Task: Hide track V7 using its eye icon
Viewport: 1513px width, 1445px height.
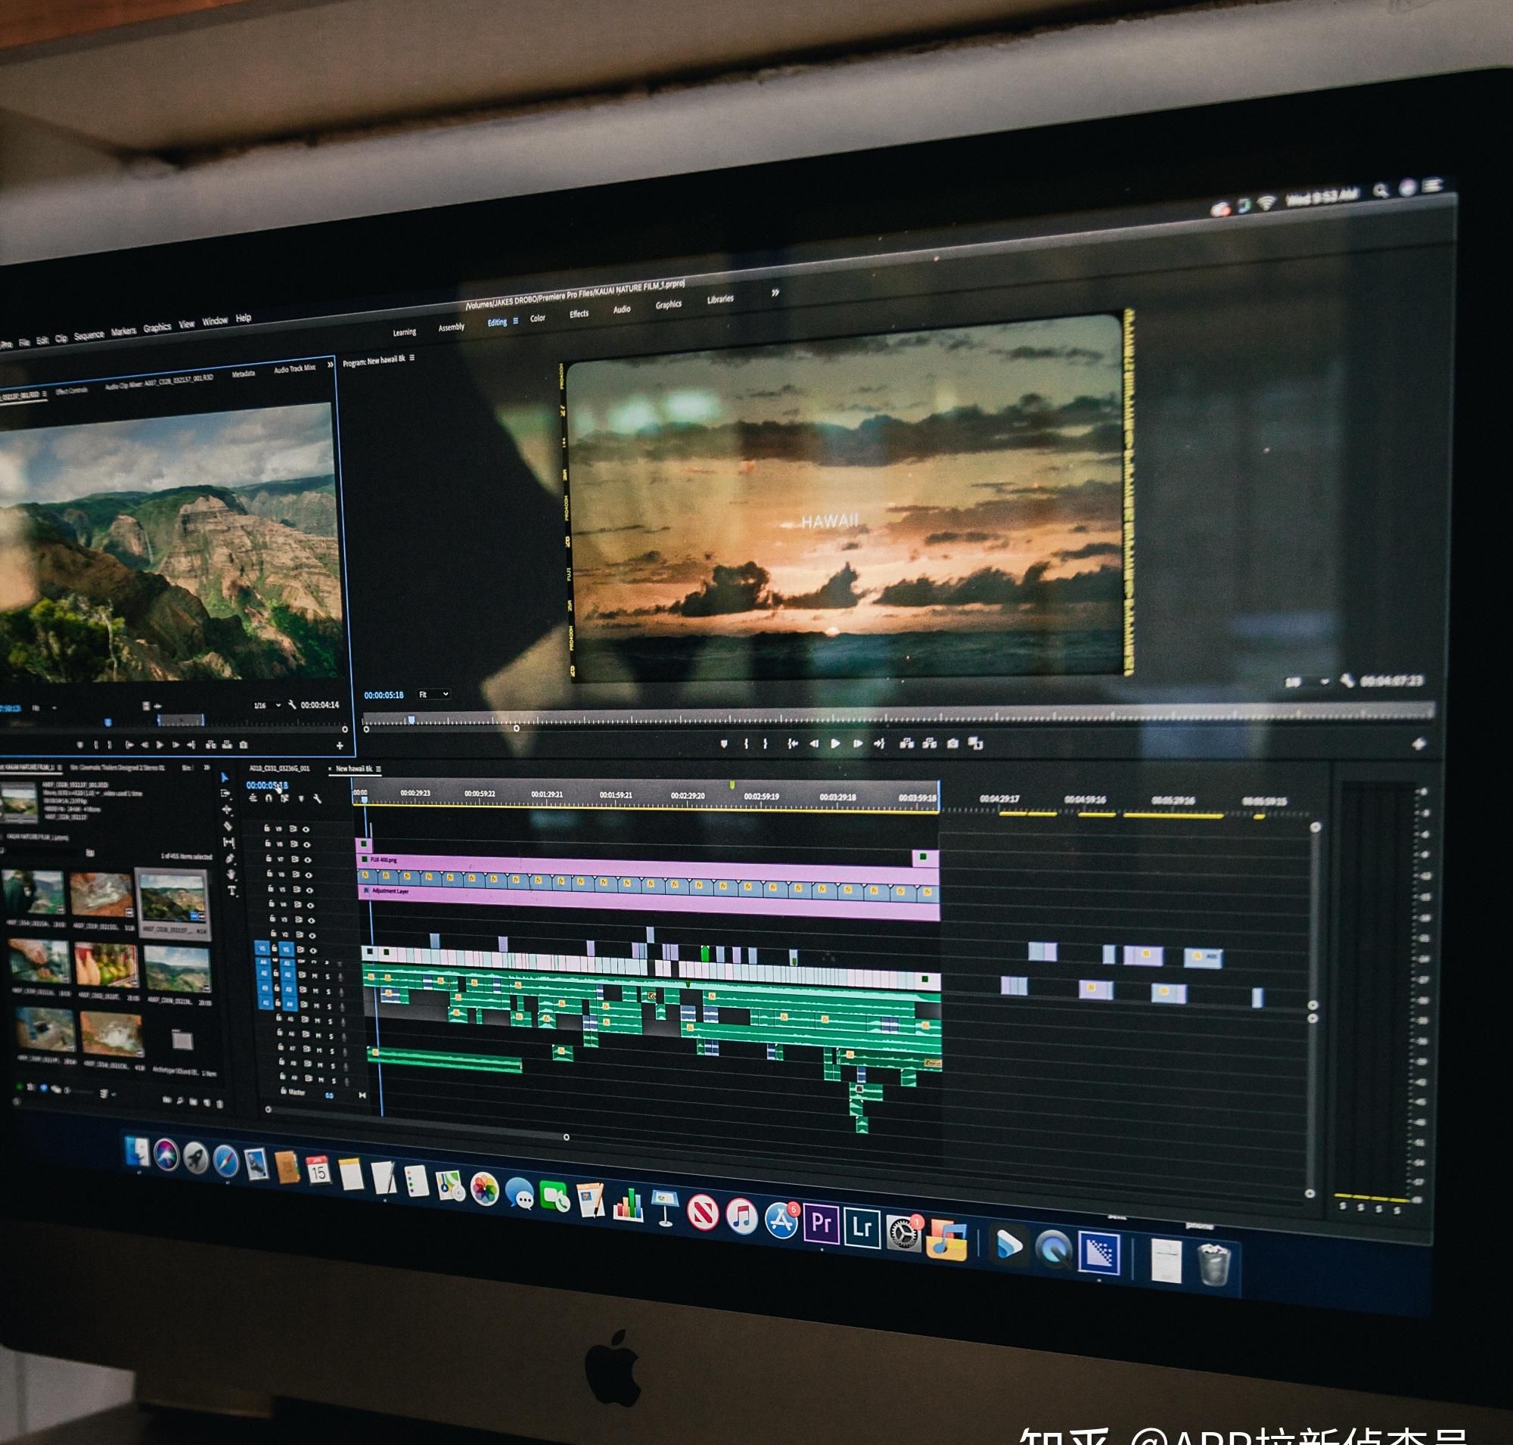Action: (x=308, y=860)
